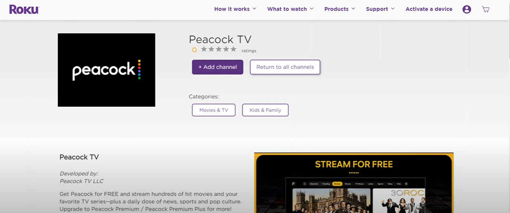
Task: Click the Developed by: text
Action: point(79,173)
